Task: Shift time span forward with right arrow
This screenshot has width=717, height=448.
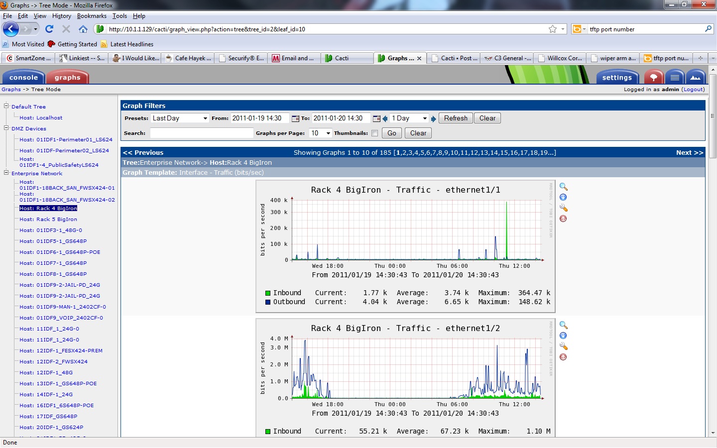Action: (x=434, y=118)
